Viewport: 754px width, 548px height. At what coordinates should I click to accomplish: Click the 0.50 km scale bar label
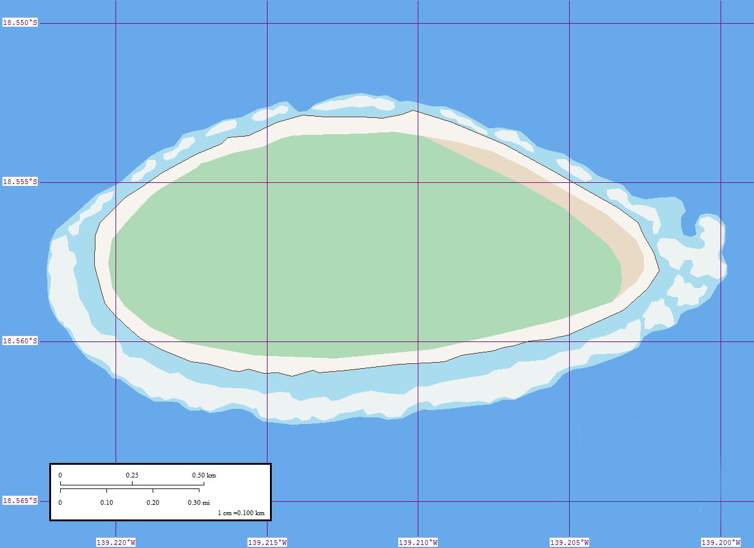tap(204, 475)
